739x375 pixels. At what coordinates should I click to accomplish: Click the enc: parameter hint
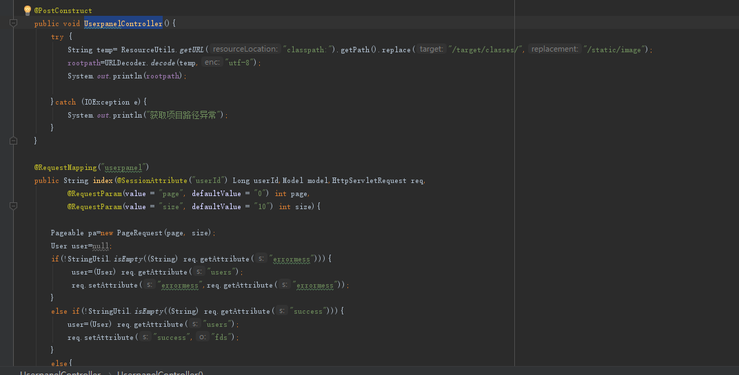(212, 62)
